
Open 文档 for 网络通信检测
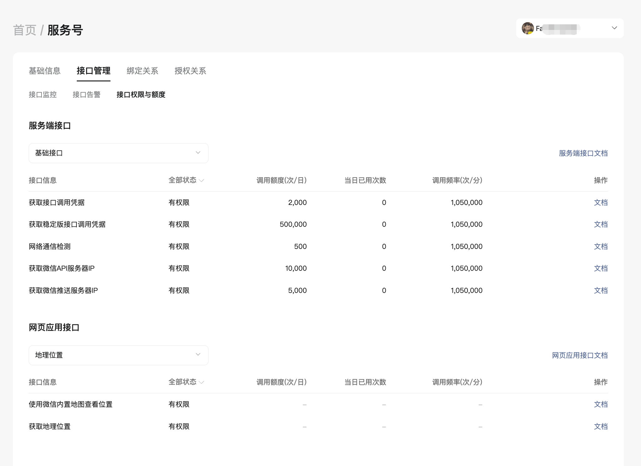[x=600, y=246]
